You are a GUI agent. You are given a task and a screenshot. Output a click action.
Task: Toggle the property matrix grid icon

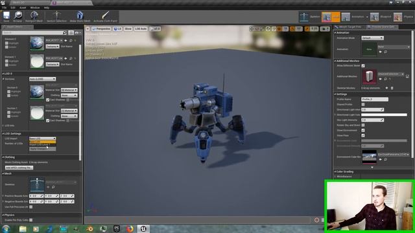pyautogui.click(x=71, y=33)
